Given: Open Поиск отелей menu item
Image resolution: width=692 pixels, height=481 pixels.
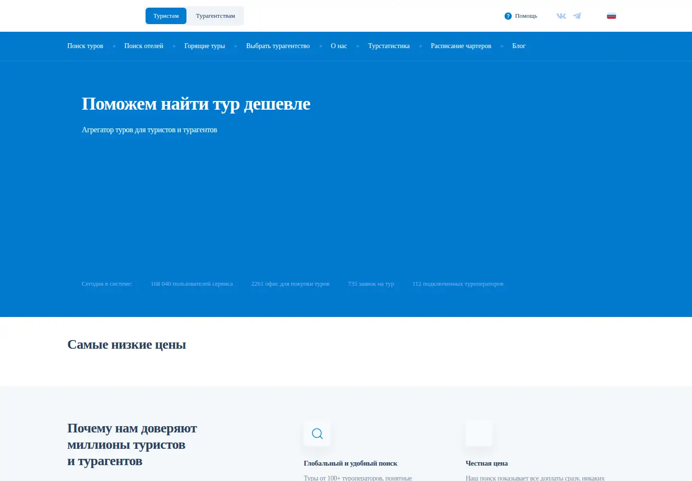Looking at the screenshot, I should pos(144,46).
